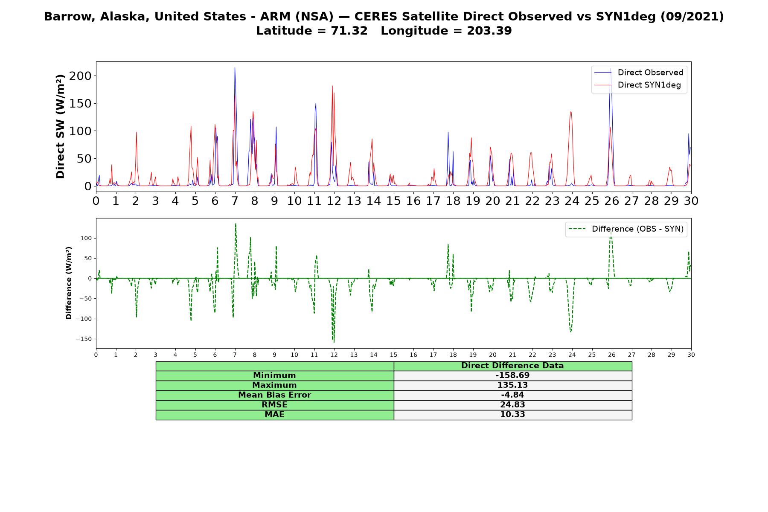
Task: Click the Direct Observed legend entry
Action: click(x=639, y=73)
